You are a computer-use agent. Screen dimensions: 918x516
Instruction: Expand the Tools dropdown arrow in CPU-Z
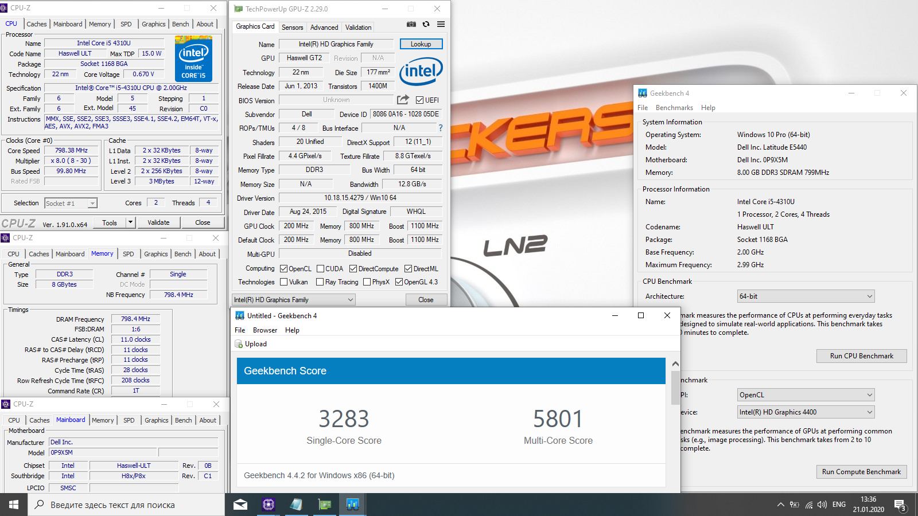pyautogui.click(x=130, y=222)
